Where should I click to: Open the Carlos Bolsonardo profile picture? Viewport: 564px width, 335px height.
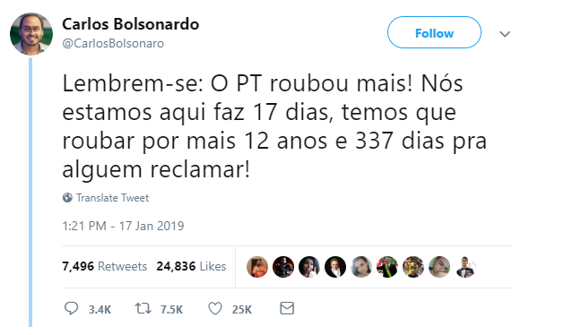pos(31,34)
